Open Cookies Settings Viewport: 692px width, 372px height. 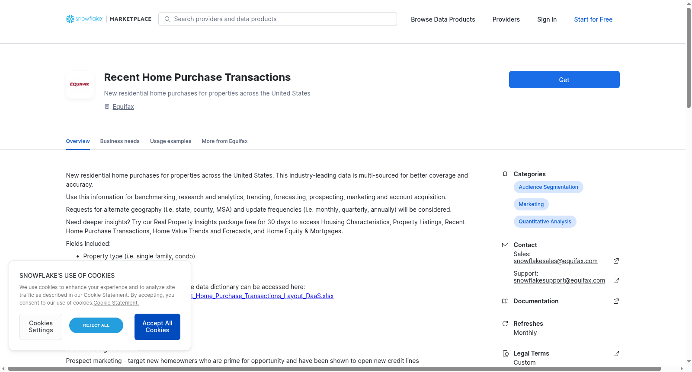coord(41,327)
